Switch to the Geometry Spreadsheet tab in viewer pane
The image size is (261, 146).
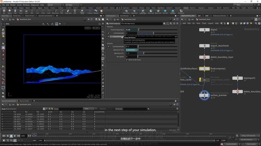[x=45, y=16]
